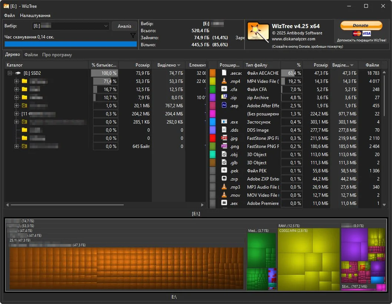Screen dimensions: 392x304
Task: Open the Налаштування menu
Action: pyautogui.click(x=35, y=16)
